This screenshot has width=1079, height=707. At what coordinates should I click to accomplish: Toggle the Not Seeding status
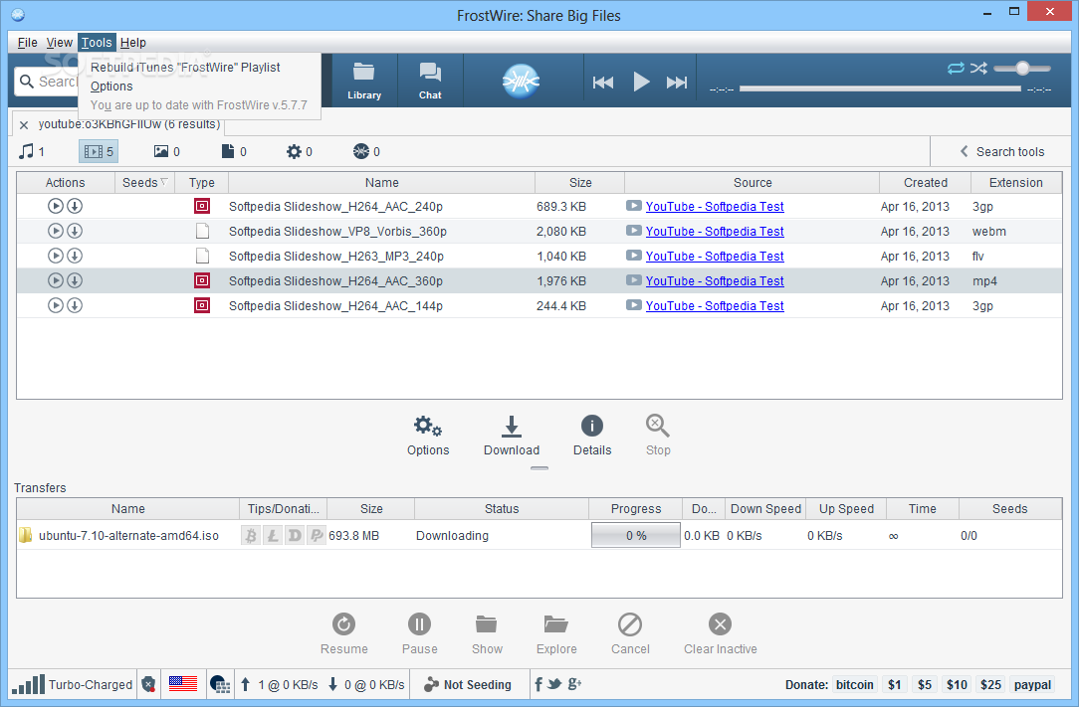pyautogui.click(x=468, y=684)
